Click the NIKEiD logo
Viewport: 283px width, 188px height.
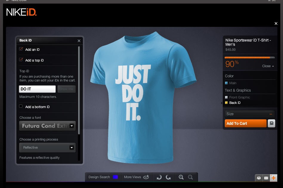point(21,12)
